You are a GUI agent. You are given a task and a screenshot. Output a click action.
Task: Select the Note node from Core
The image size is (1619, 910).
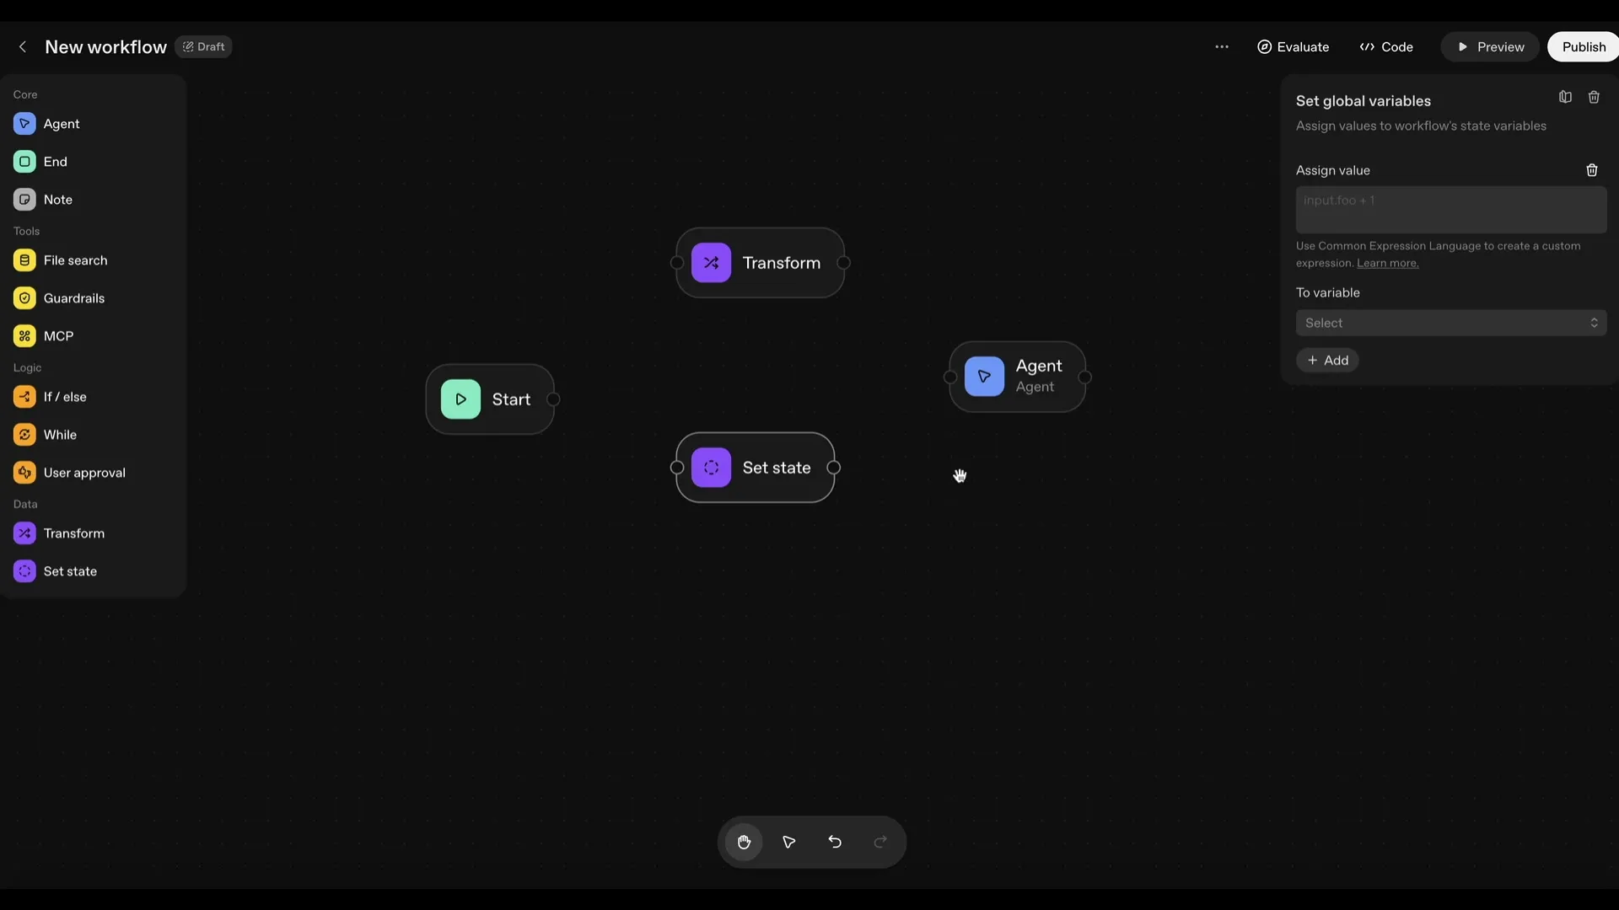[56, 199]
